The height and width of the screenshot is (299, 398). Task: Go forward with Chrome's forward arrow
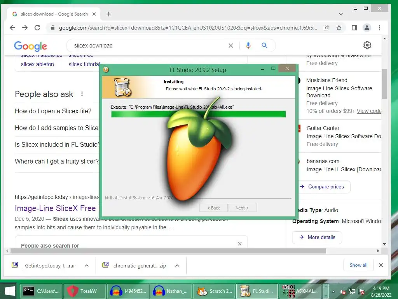25,28
